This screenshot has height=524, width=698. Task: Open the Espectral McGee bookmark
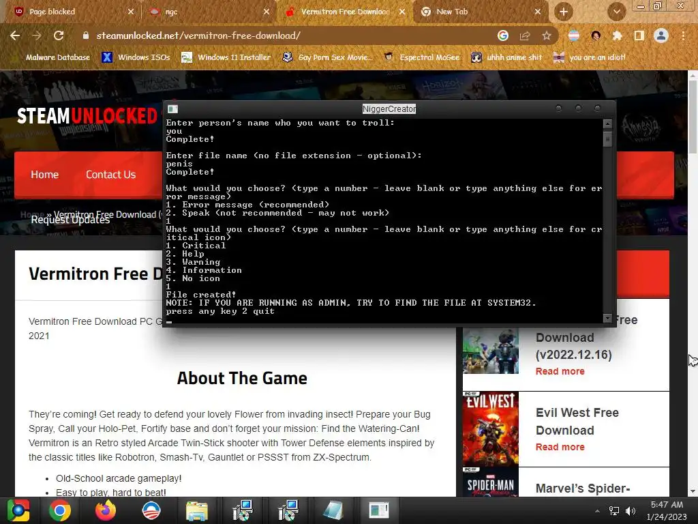421,57
